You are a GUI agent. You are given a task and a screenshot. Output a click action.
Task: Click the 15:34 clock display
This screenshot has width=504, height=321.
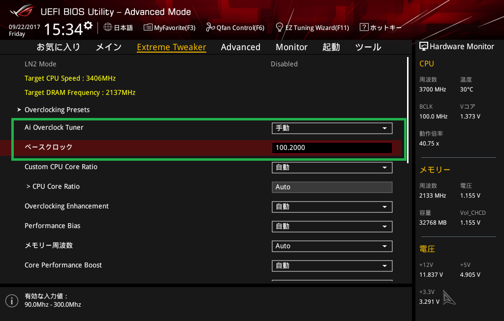63,29
